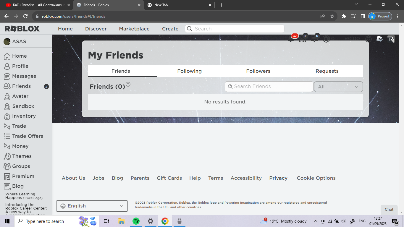Open Chrome tab search chevron
404x227 pixels.
point(356,5)
